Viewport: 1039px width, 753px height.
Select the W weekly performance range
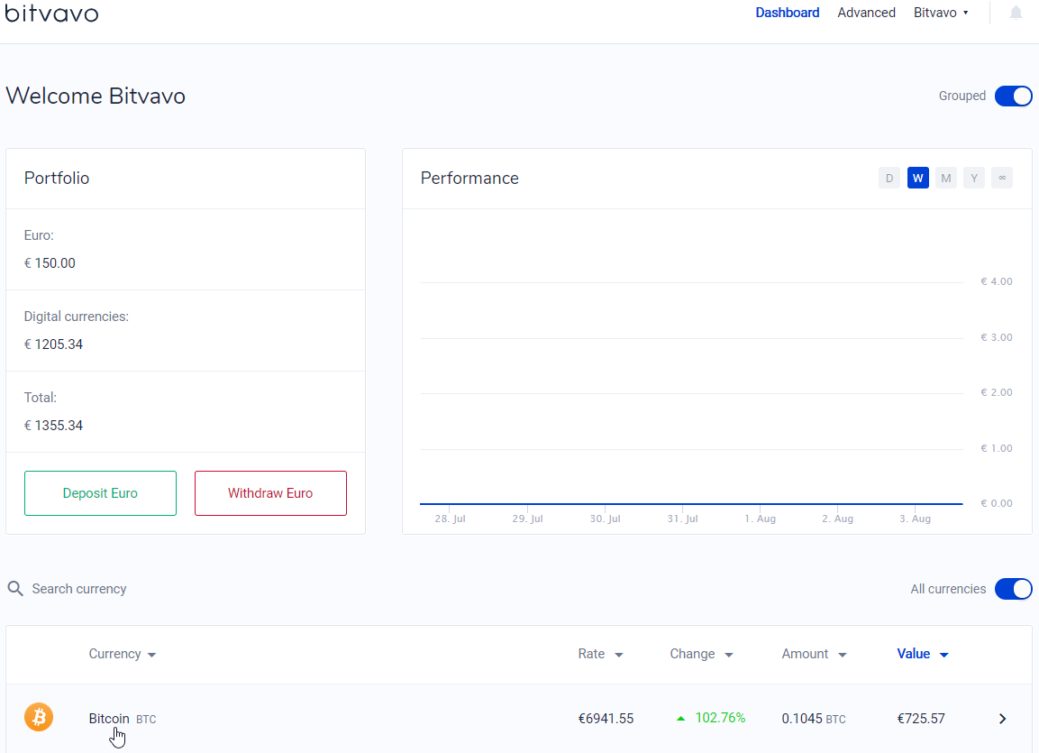[917, 178]
